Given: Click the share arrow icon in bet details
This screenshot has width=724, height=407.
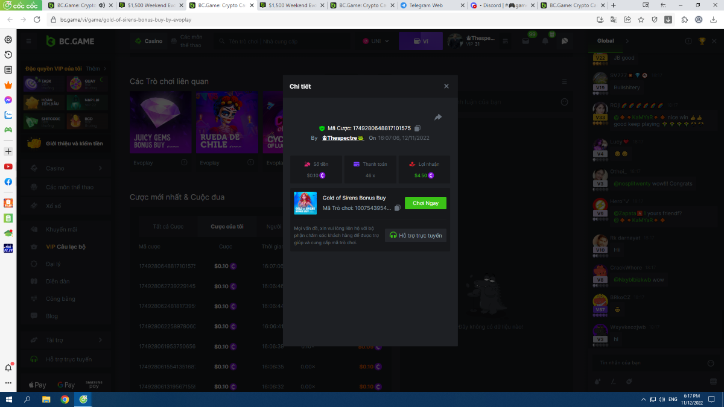Looking at the screenshot, I should 438,117.
